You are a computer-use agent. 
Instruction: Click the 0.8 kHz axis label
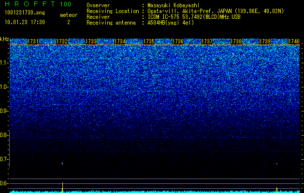coord(3,135)
